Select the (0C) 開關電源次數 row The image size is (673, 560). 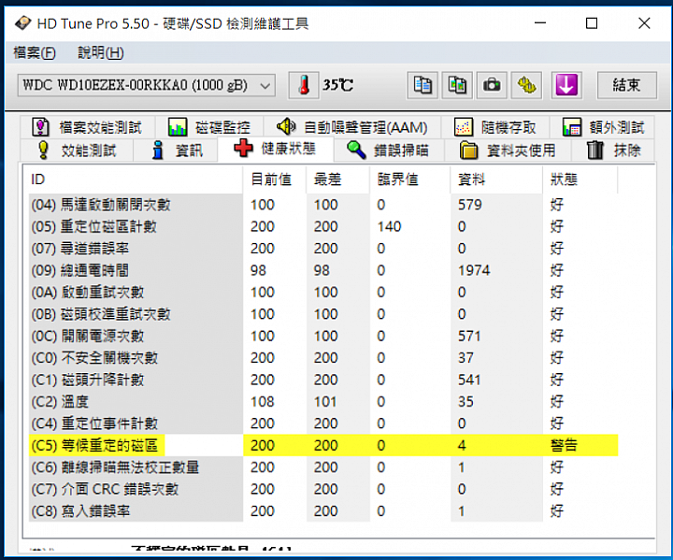click(x=323, y=336)
